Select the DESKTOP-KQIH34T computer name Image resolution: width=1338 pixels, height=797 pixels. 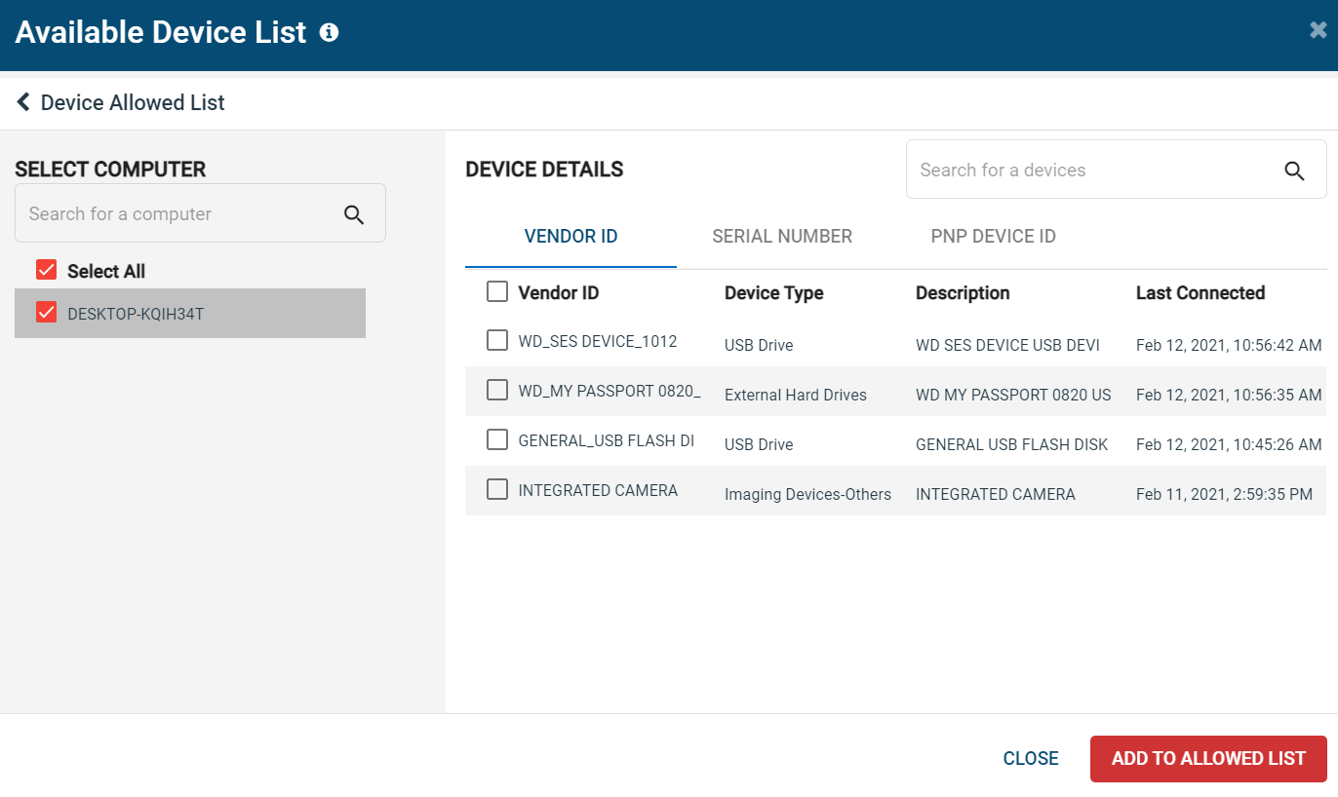coord(136,314)
